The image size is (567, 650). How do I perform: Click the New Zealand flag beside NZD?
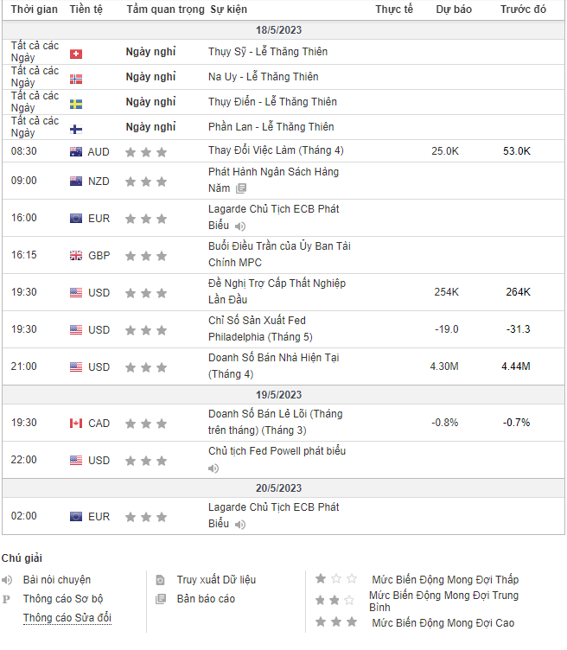click(76, 182)
